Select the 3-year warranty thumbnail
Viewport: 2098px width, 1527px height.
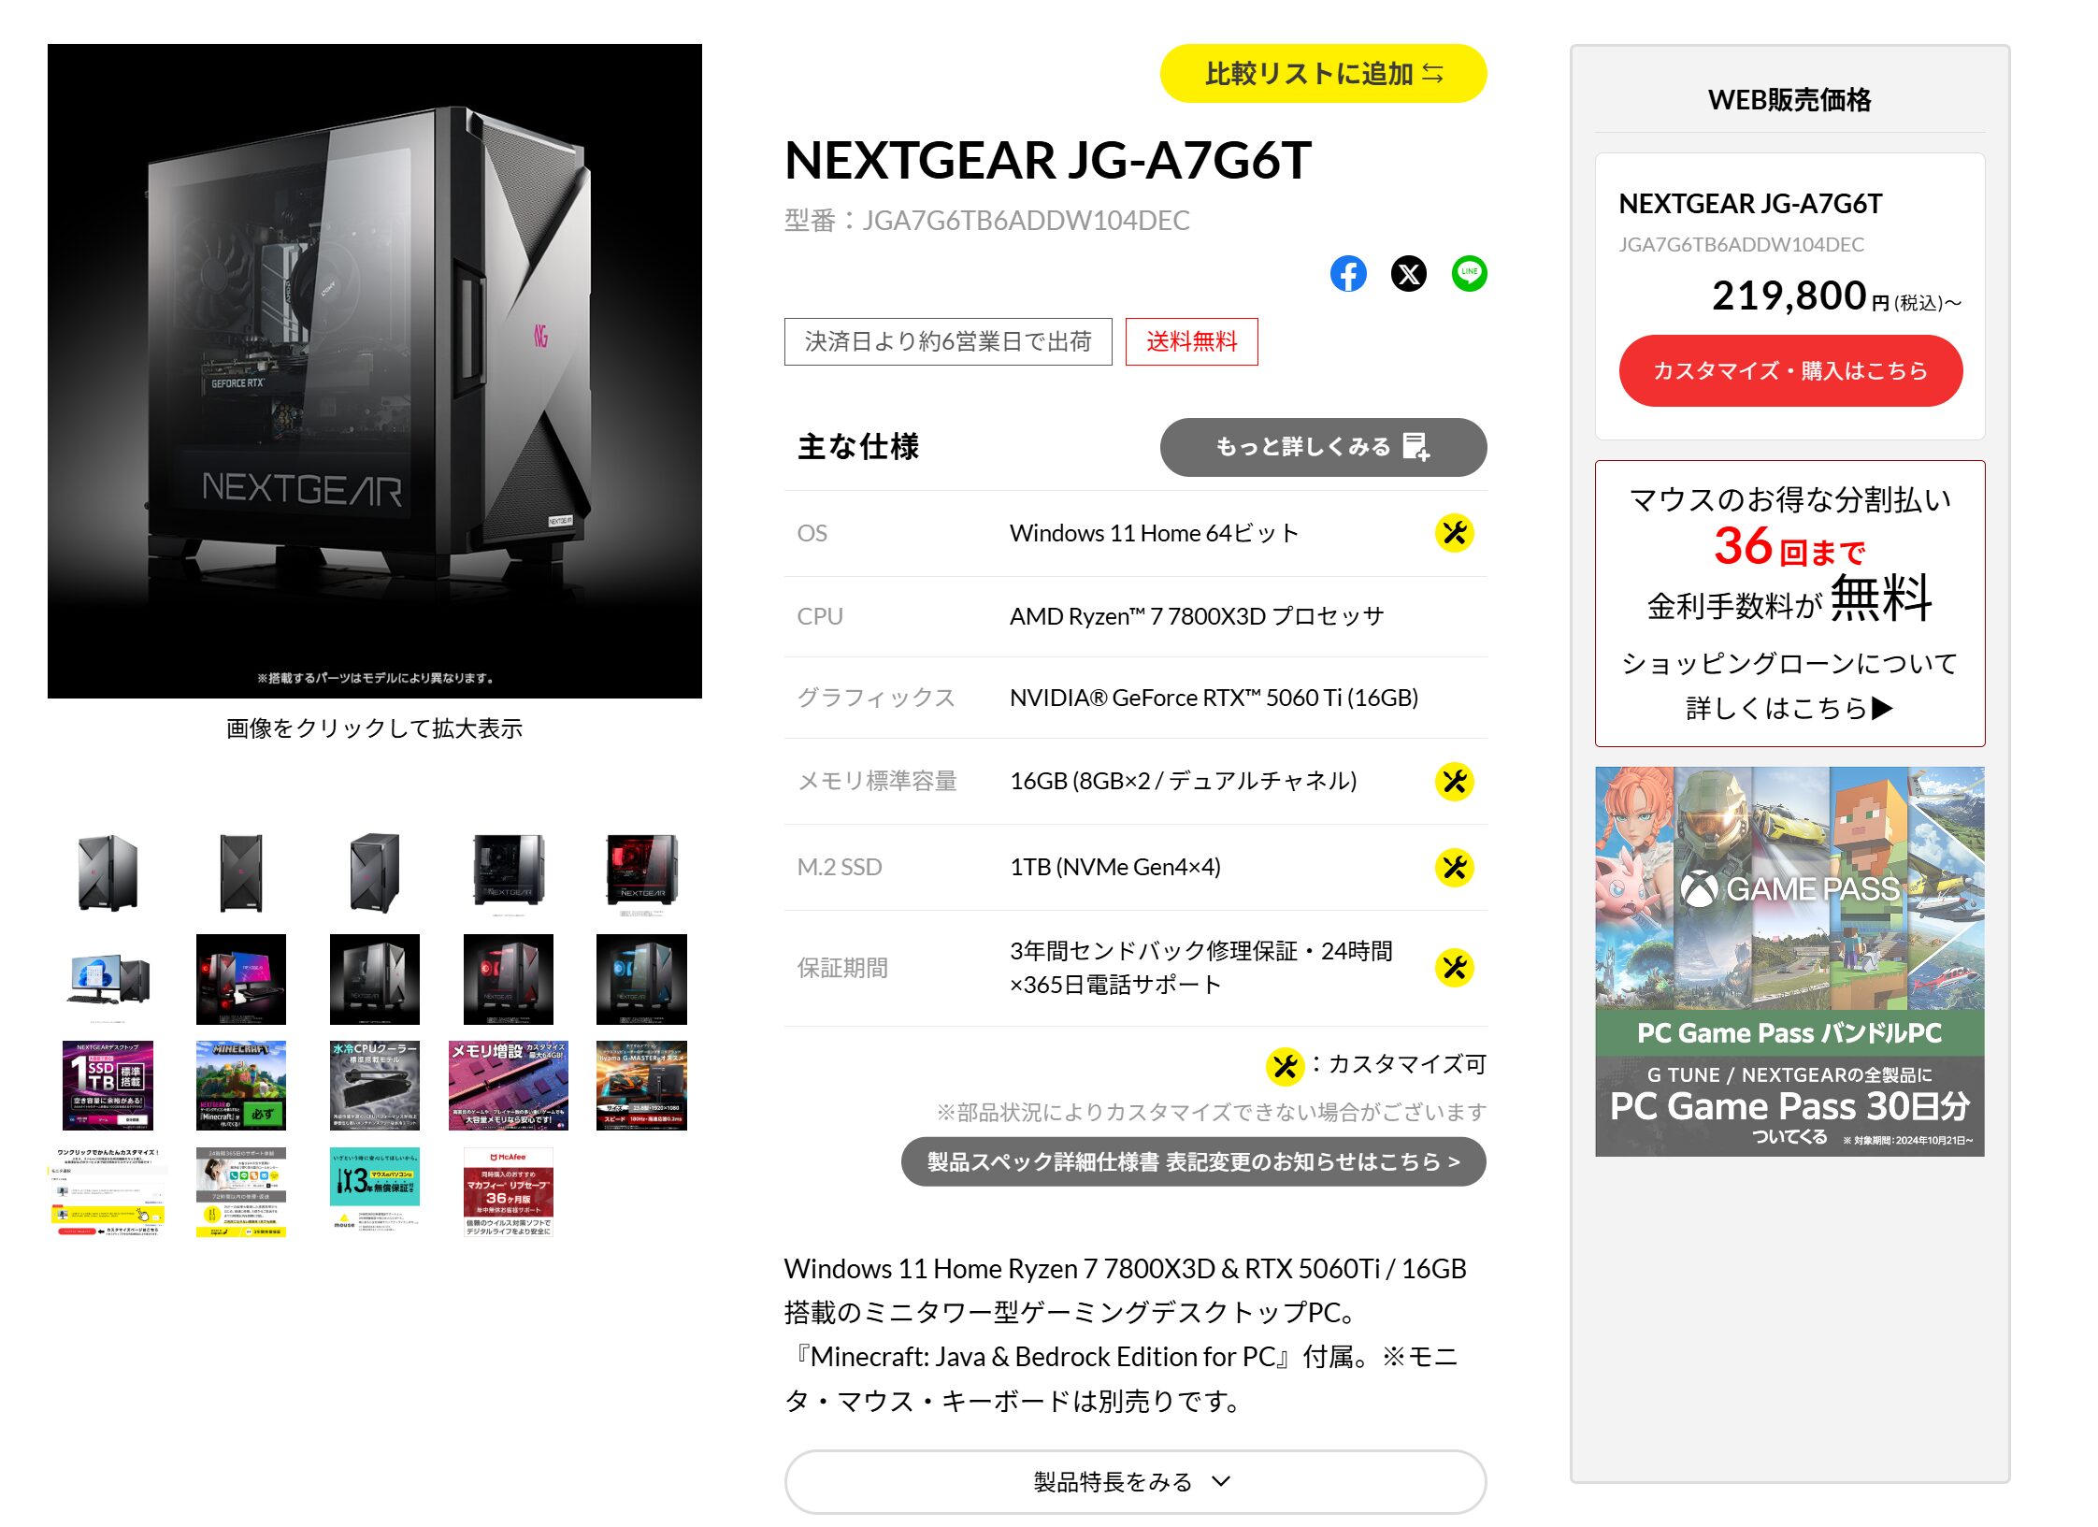coord(375,1192)
